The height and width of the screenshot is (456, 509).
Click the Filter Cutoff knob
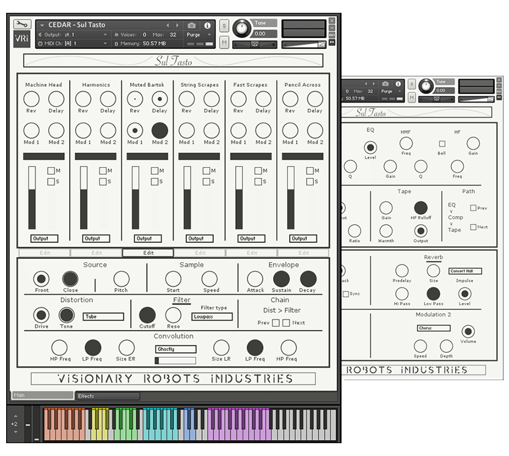coord(147,315)
